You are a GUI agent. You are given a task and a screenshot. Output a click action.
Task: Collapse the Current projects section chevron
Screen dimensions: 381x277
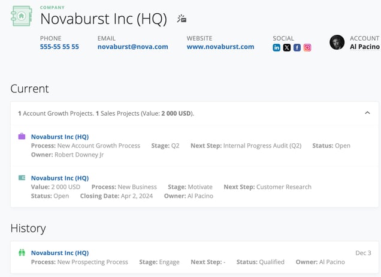click(367, 113)
